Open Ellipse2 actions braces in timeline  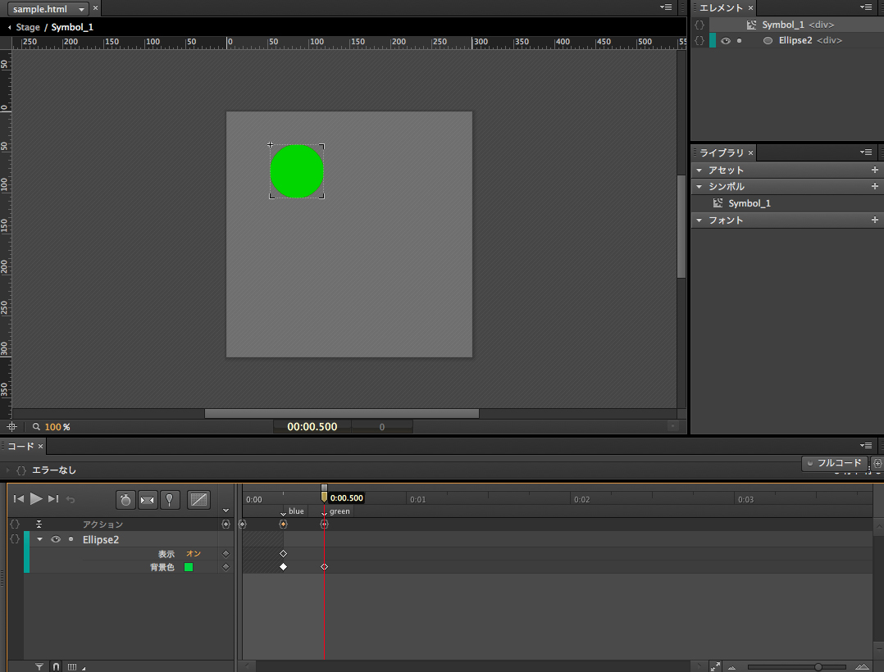click(x=16, y=539)
